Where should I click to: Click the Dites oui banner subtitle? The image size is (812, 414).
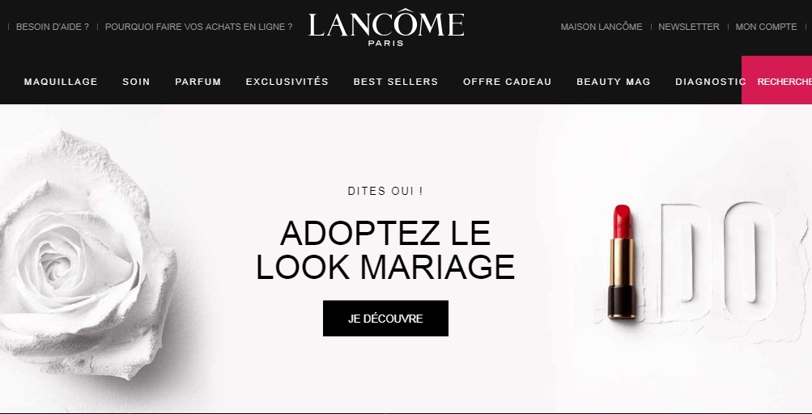coord(385,191)
